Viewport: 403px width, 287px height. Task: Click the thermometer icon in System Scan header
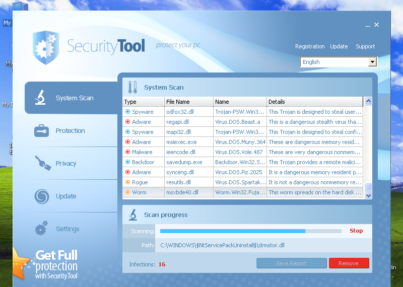coord(132,88)
